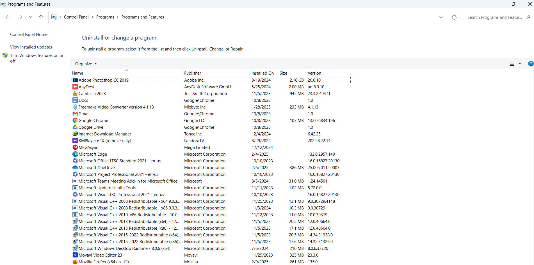This screenshot has height=265, width=534.
Task: Click the Google Drive icon
Action: [x=75, y=127]
